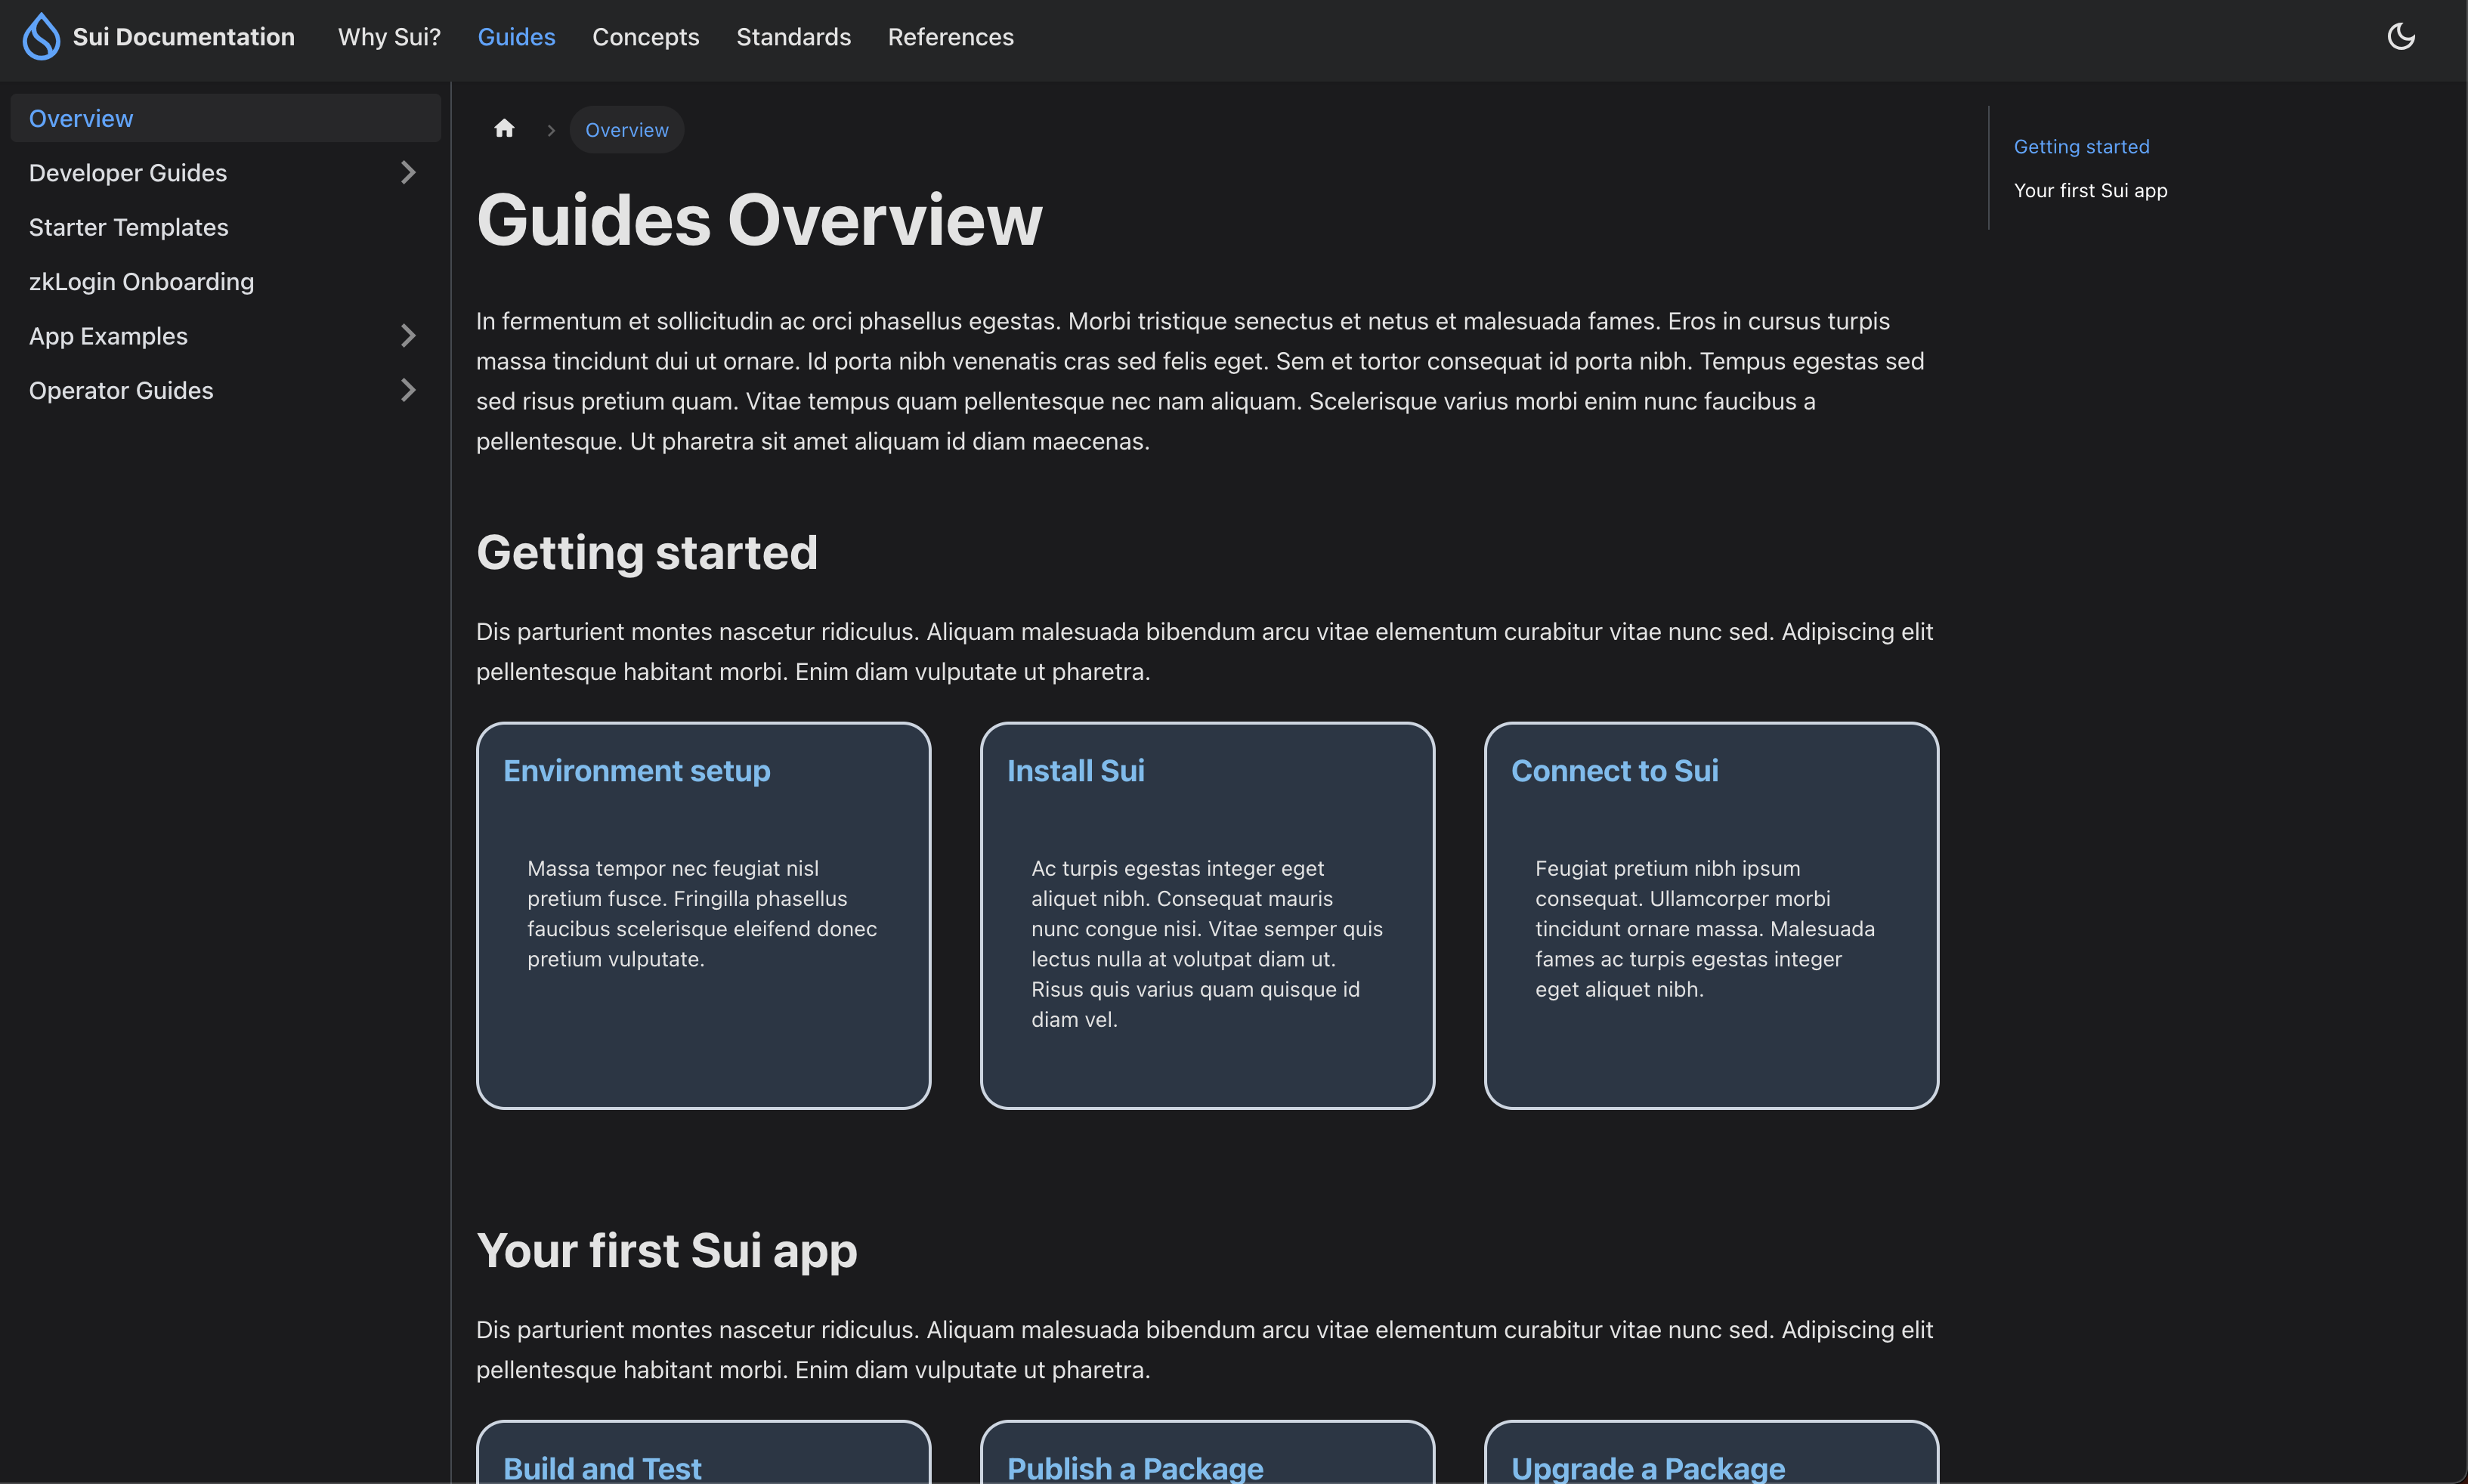The image size is (2468, 1484).
Task: Expand the Developer Guides chevron
Action: pos(408,173)
